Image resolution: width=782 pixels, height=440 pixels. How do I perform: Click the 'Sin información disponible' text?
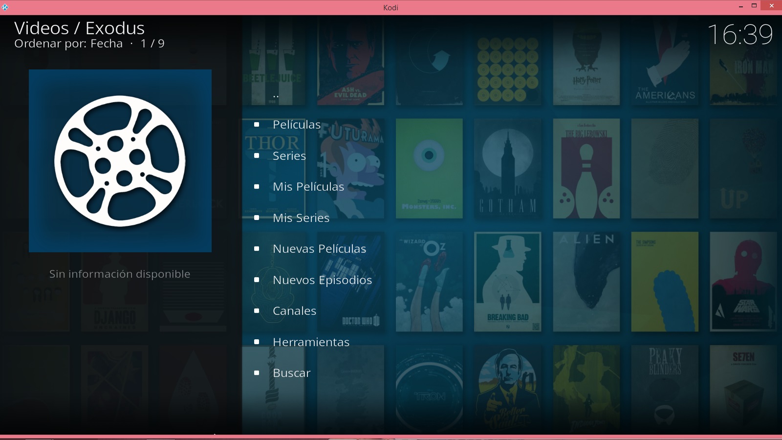[x=120, y=274]
